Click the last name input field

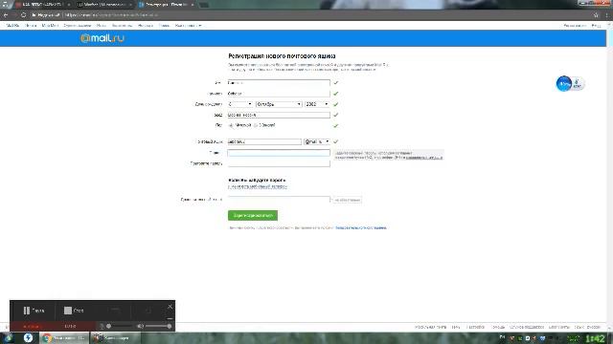[279, 94]
